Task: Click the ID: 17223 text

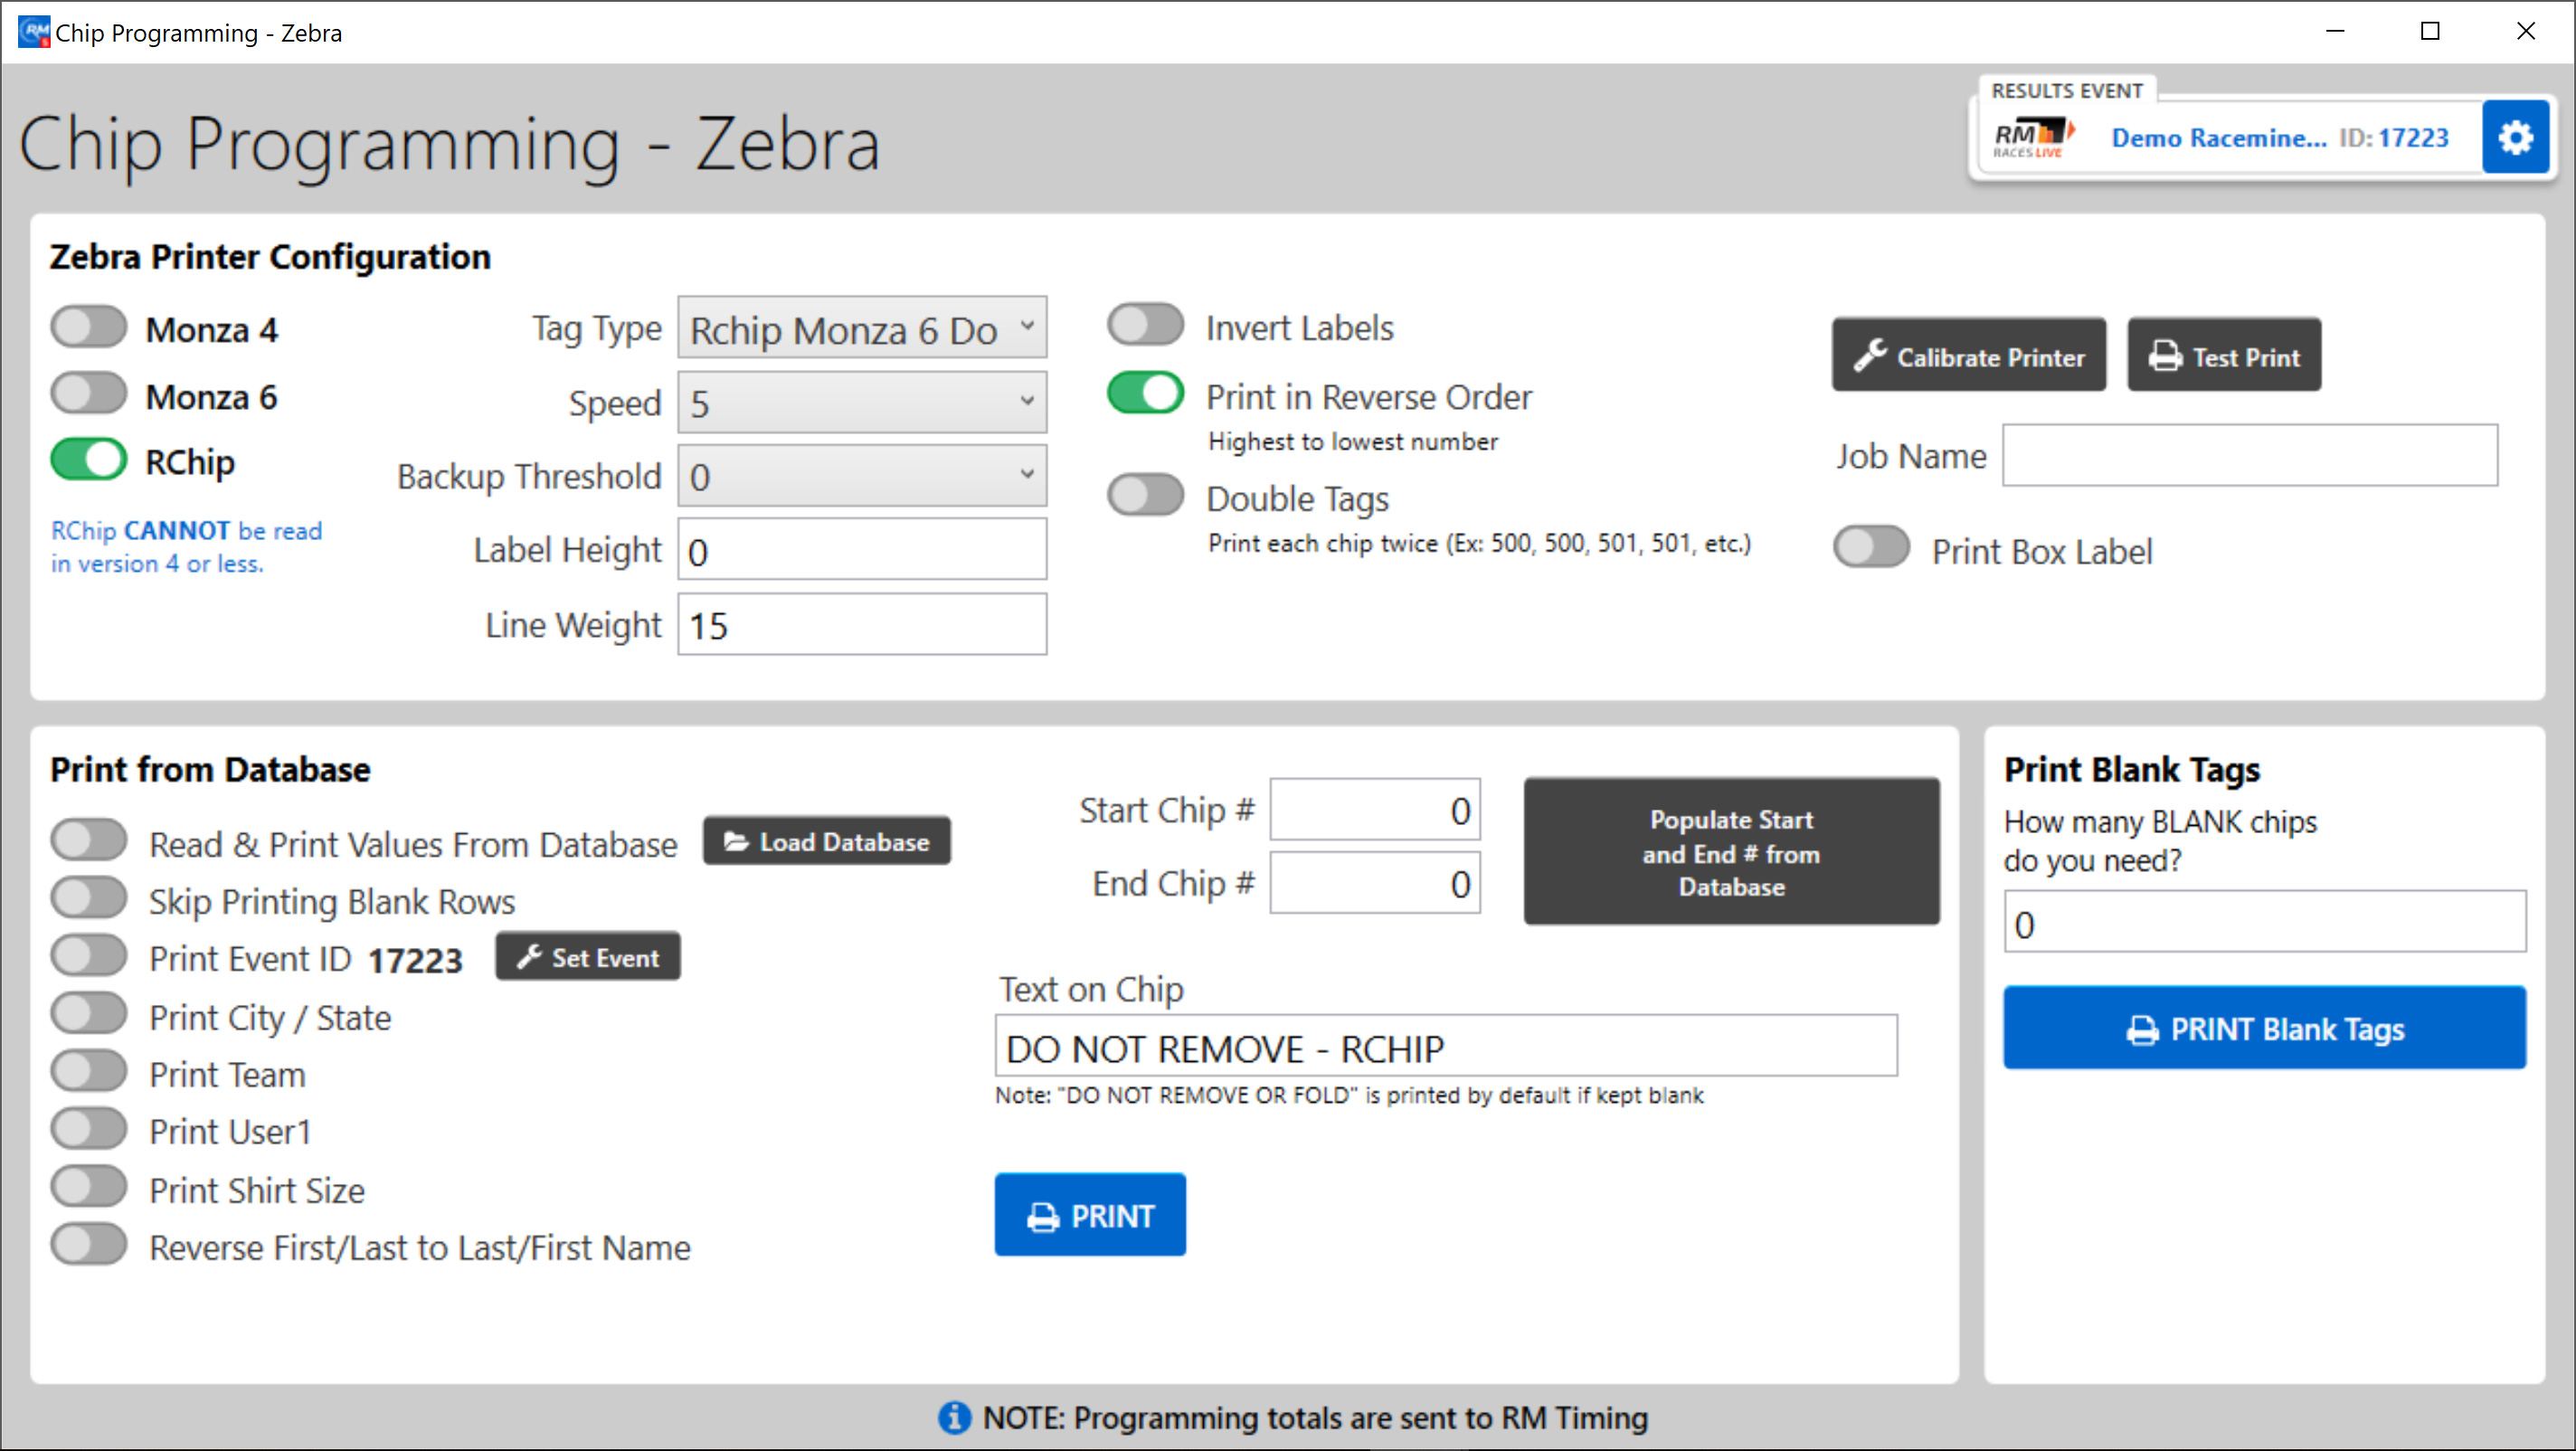Action: pos(2394,137)
